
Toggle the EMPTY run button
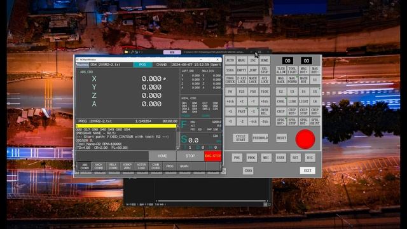[242, 71]
